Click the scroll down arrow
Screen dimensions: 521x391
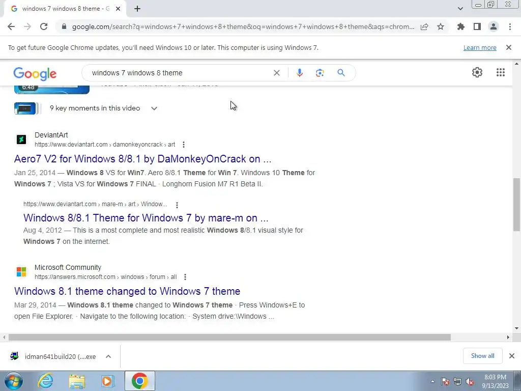point(516,328)
